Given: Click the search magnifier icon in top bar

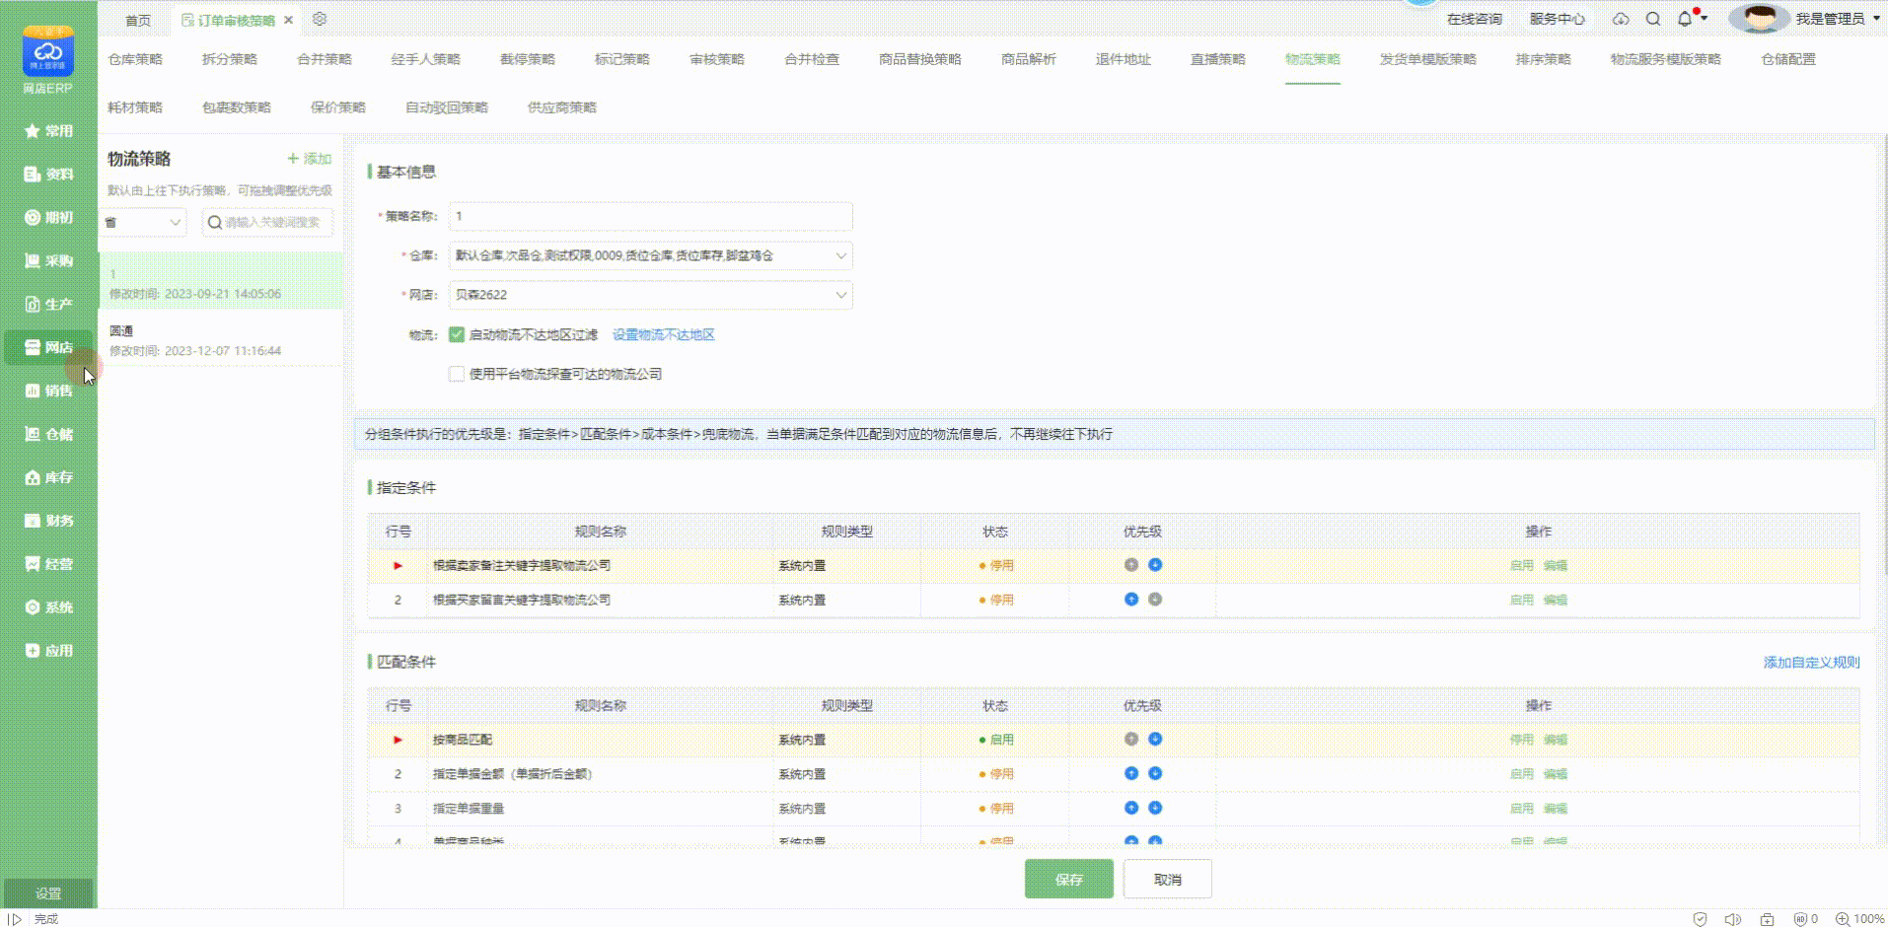Looking at the screenshot, I should 1653,19.
